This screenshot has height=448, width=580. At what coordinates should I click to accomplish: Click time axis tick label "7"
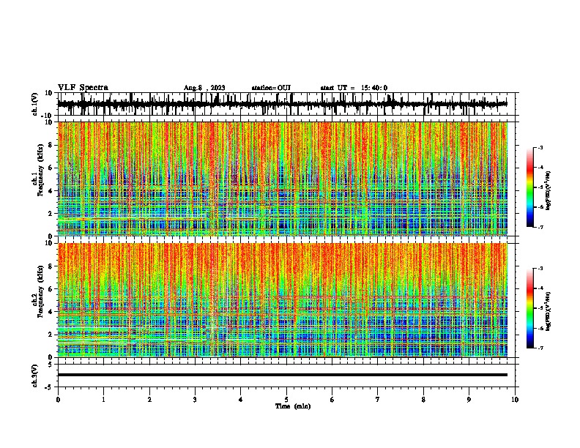coord(378,400)
